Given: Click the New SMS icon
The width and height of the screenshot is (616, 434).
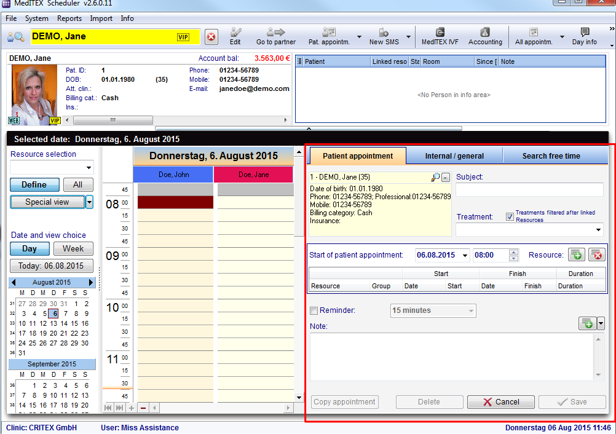Looking at the screenshot, I should 384,36.
